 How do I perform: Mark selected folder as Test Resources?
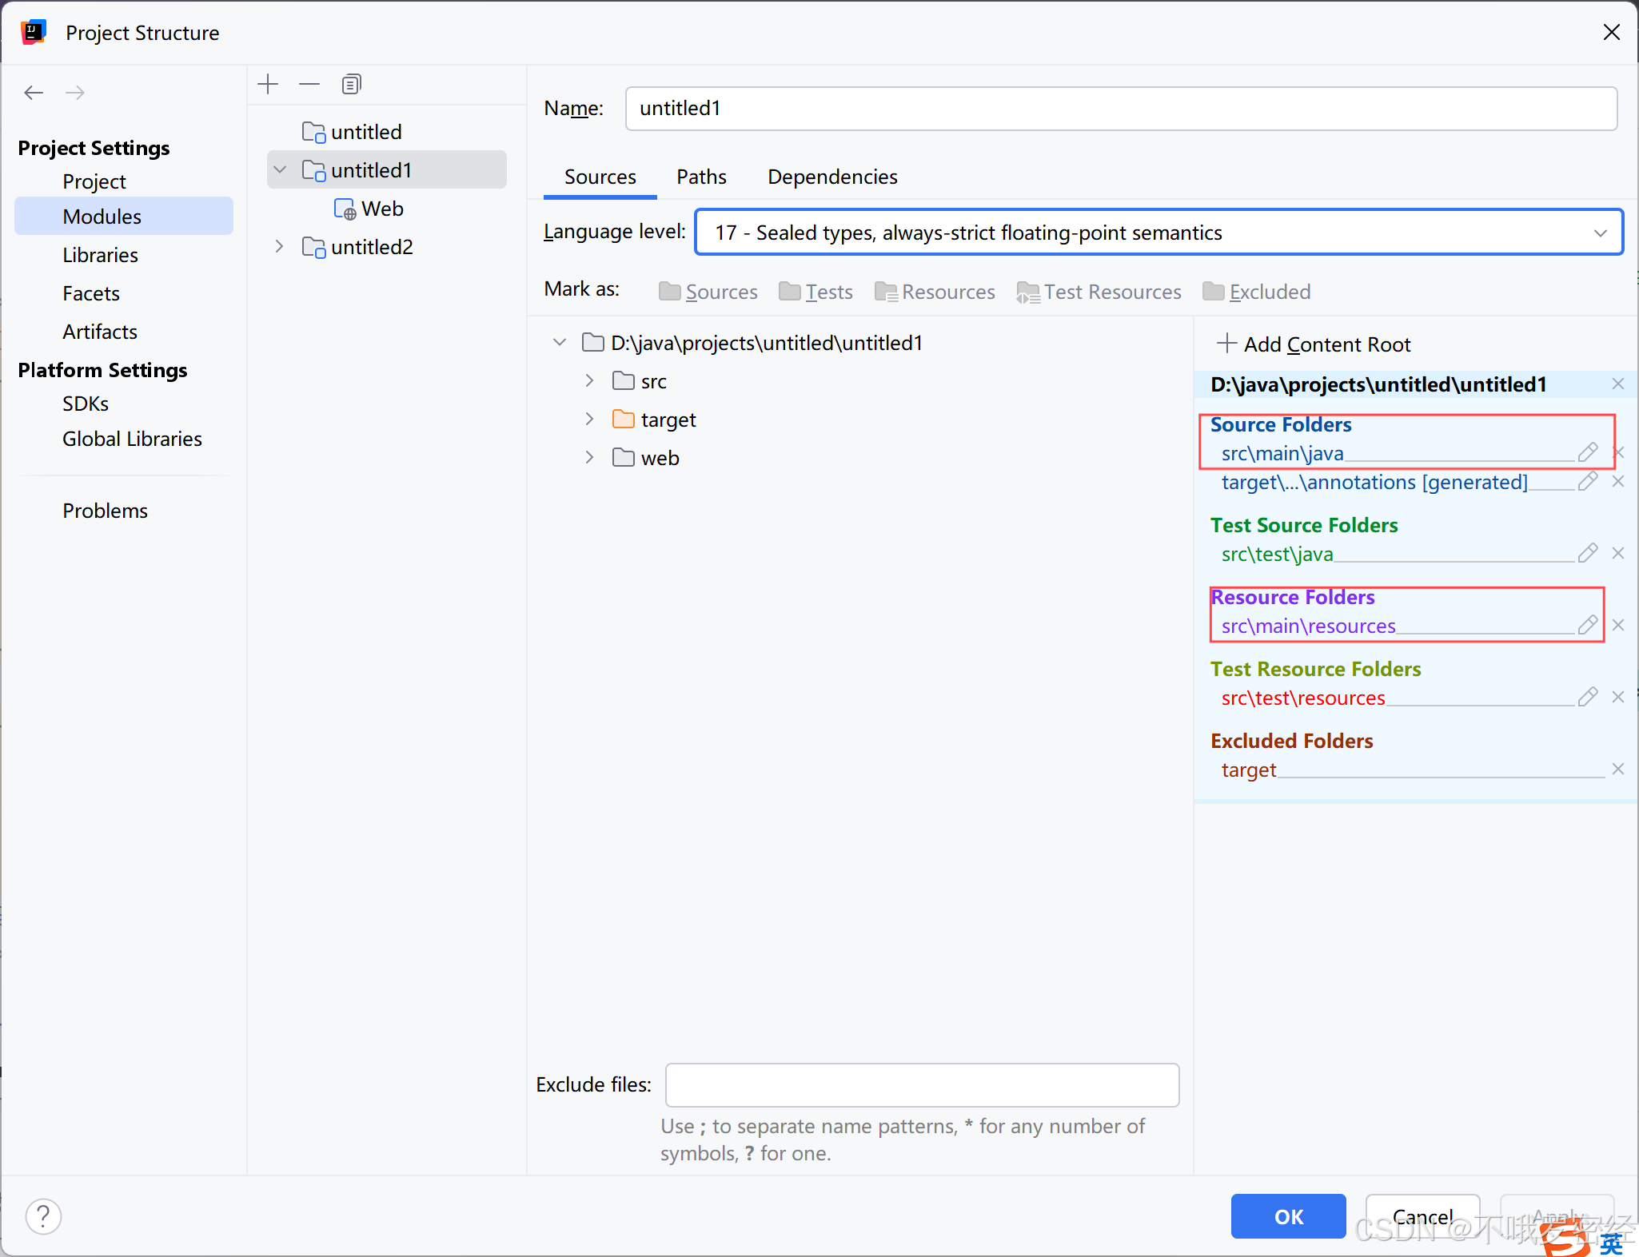[x=1099, y=292]
